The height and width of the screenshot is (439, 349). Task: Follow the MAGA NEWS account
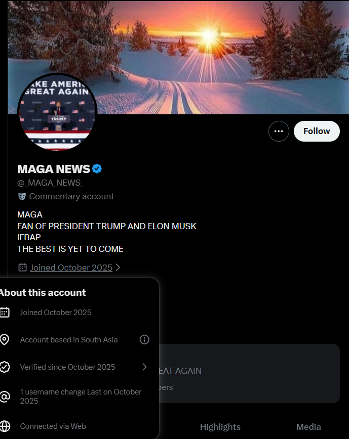coord(317,131)
